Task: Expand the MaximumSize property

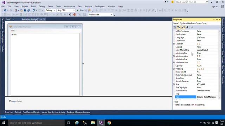Action: click(x=174, y=56)
